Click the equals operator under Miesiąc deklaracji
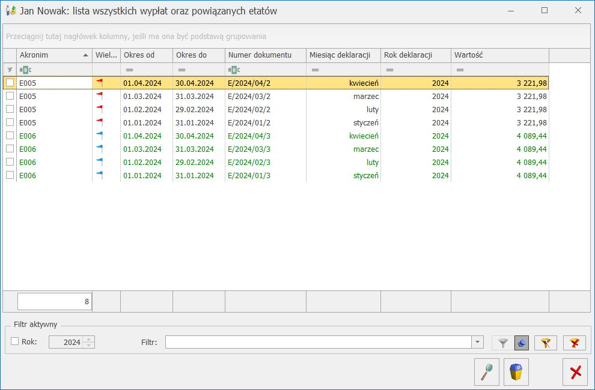 [x=316, y=70]
